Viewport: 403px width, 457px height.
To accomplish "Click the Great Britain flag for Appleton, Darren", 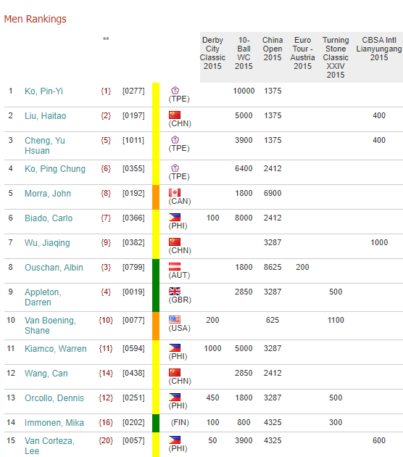I will coord(175,291).
